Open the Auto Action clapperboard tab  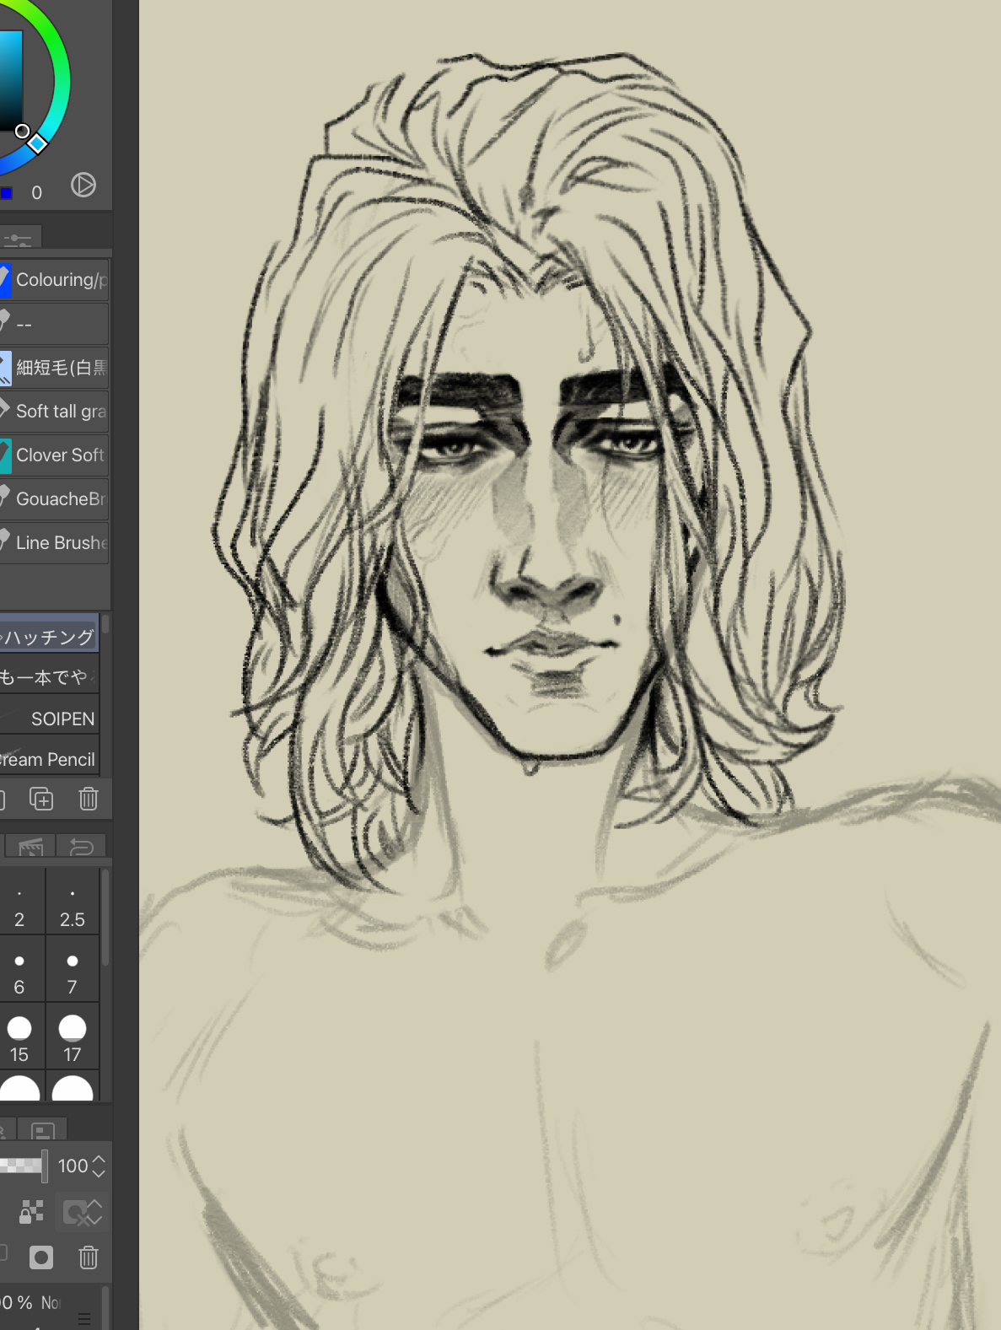pyautogui.click(x=31, y=846)
